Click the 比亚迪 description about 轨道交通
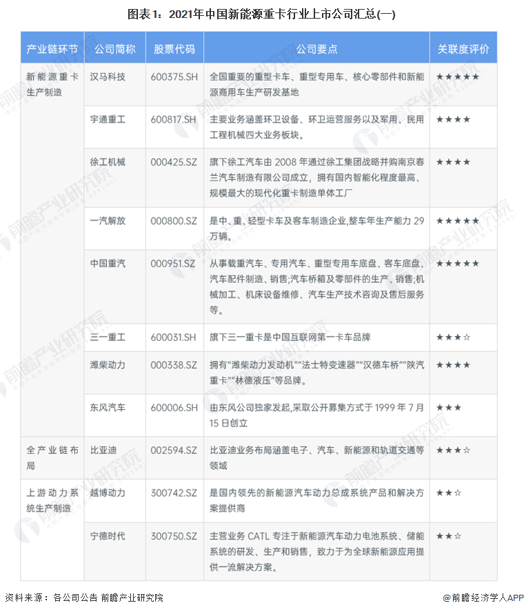 [x=316, y=457]
